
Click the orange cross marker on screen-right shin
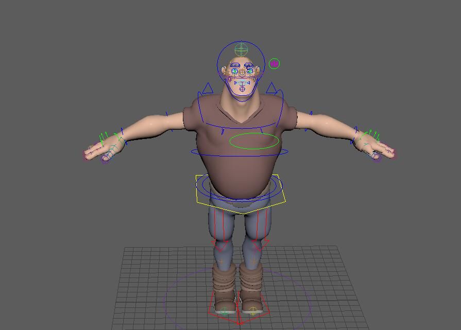click(254, 260)
